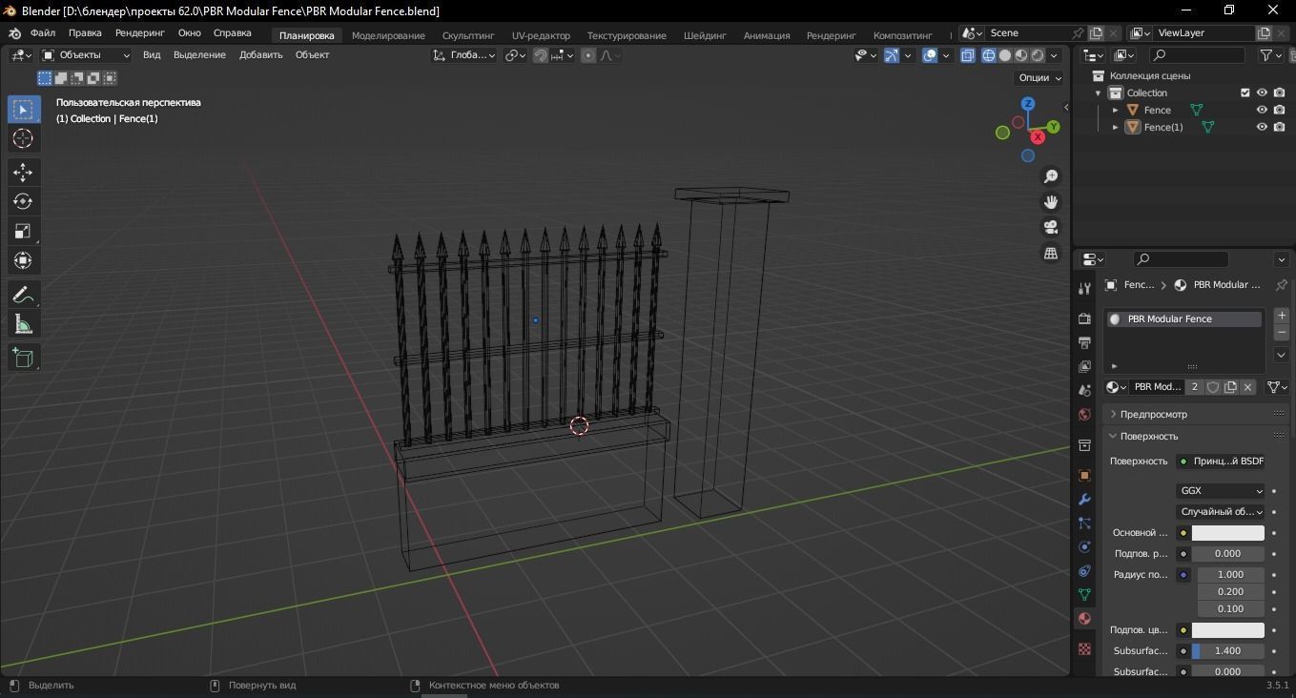Open the Добавить viewport menu

260,55
